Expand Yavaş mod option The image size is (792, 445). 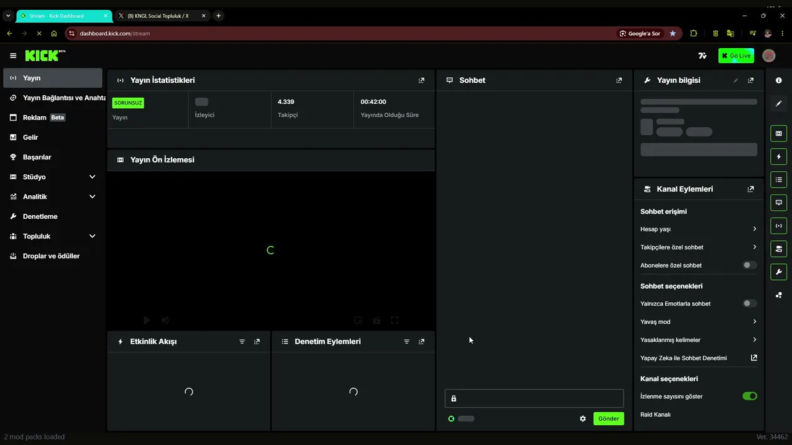click(x=699, y=321)
